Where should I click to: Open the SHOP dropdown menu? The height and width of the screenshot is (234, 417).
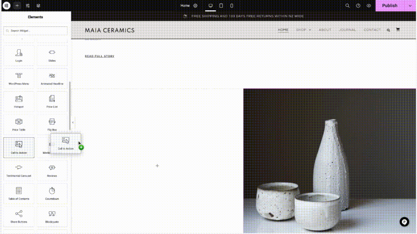tap(304, 30)
